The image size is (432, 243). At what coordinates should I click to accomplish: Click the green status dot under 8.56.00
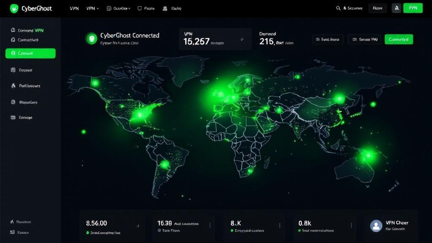88,233
